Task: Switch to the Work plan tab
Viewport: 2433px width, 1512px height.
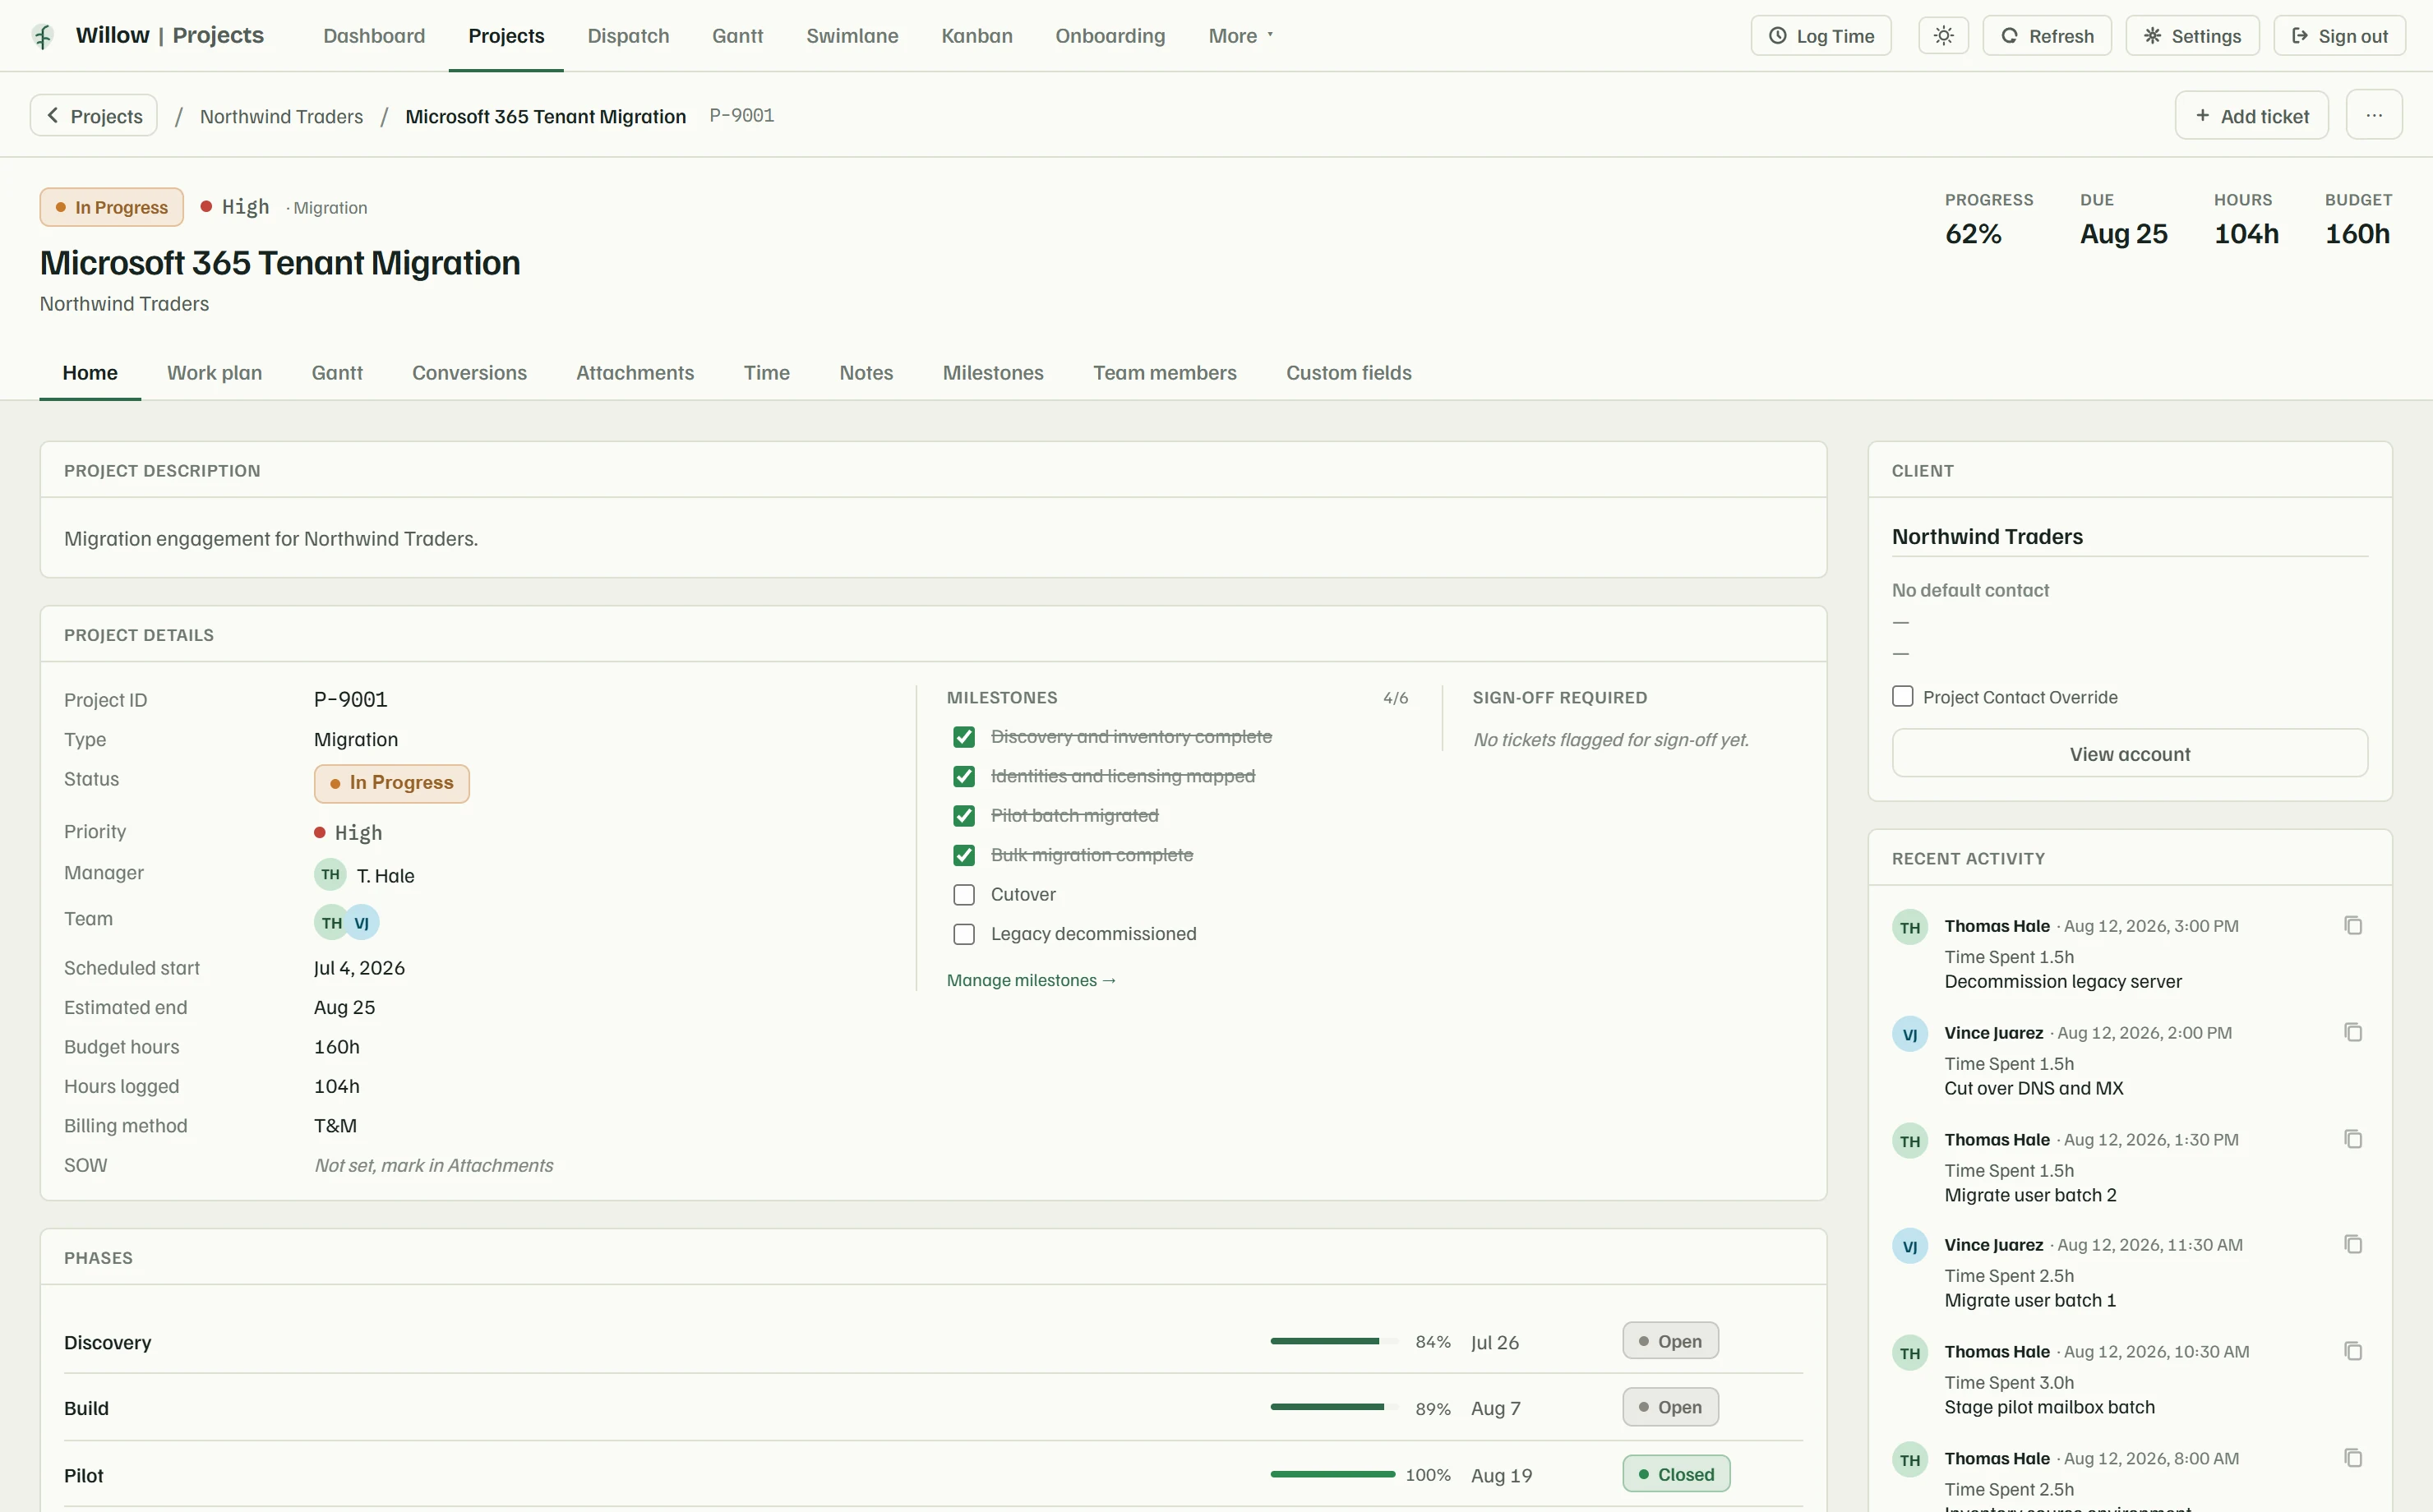Action: coord(214,373)
